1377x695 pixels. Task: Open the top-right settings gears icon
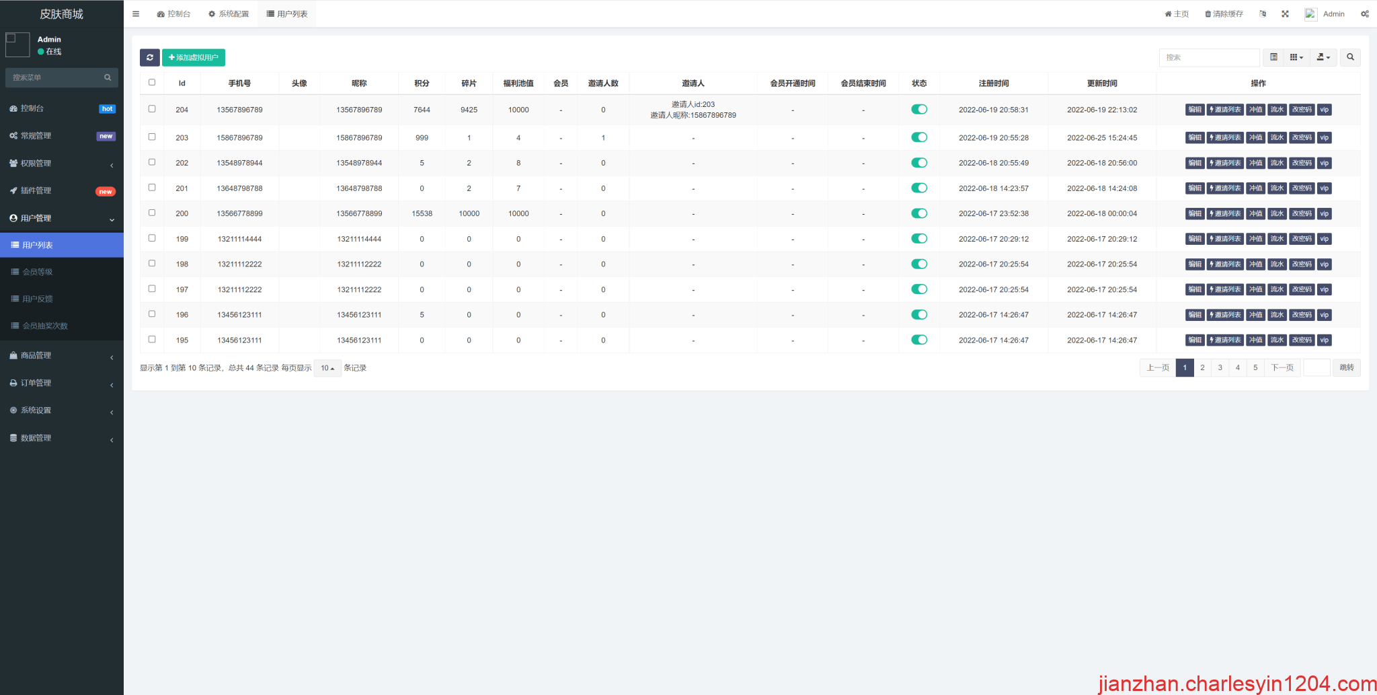[1364, 14]
